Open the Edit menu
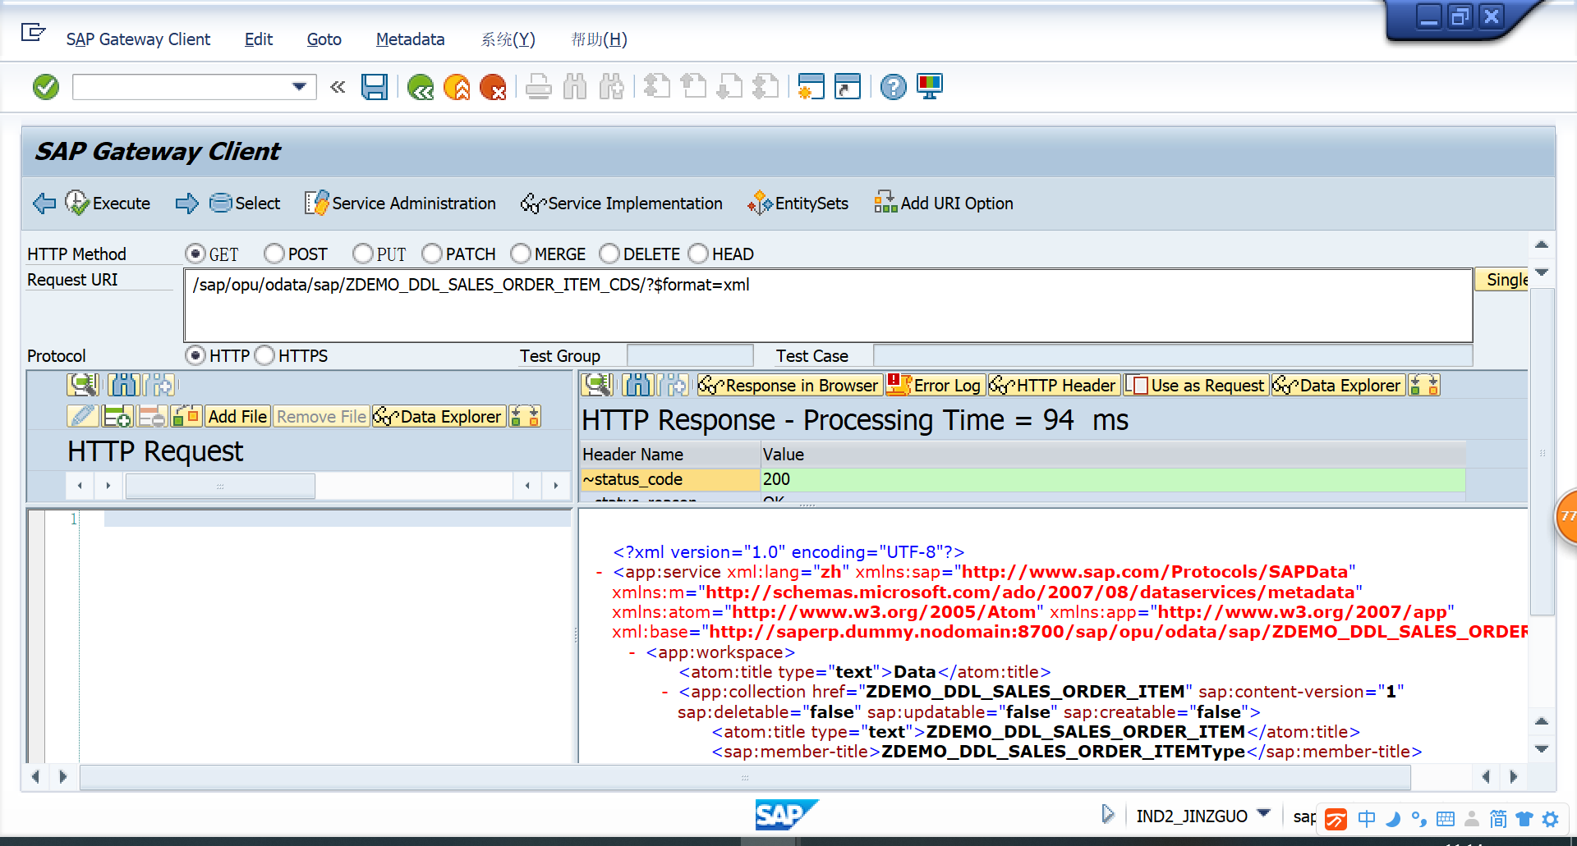Viewport: 1577px width, 846px height. [259, 39]
